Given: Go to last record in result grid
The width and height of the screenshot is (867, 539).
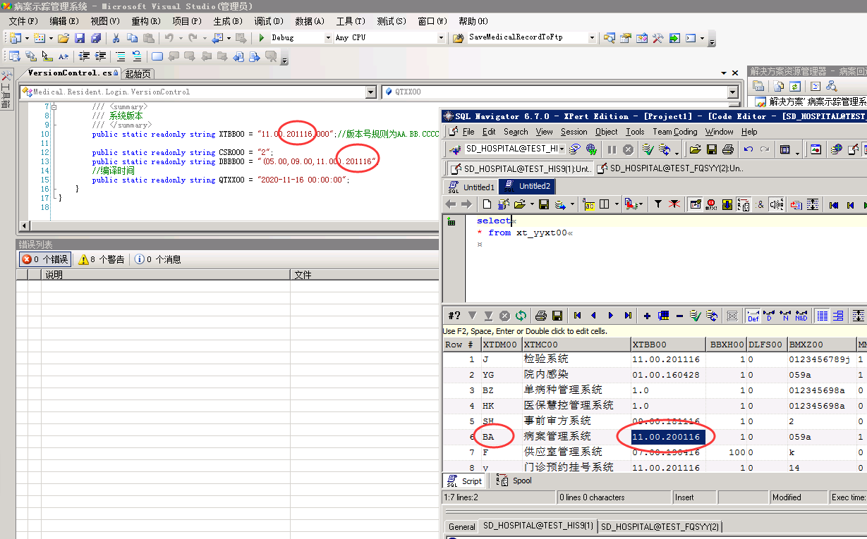Looking at the screenshot, I should point(628,316).
